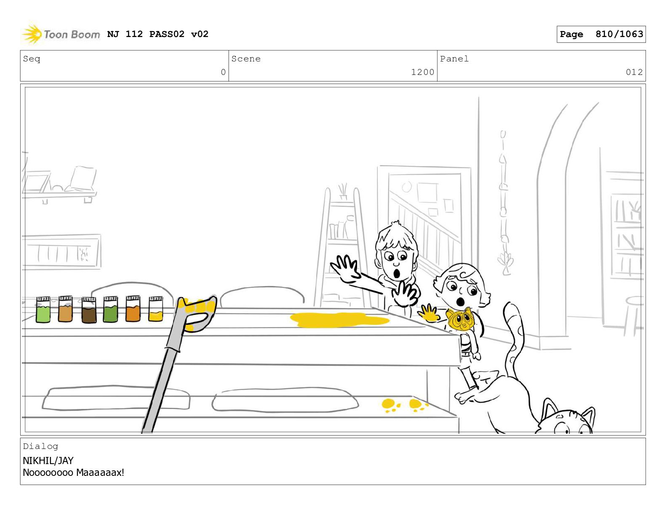
Task: Click the Scene value '1200'
Action: [422, 72]
